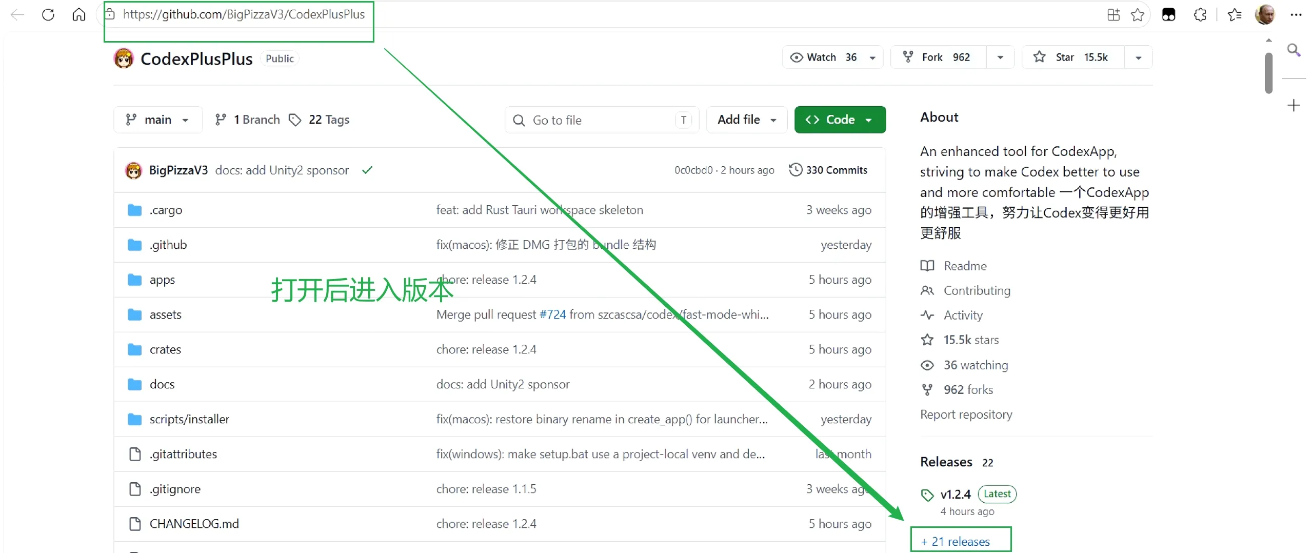Open the assets folder

[166, 315]
